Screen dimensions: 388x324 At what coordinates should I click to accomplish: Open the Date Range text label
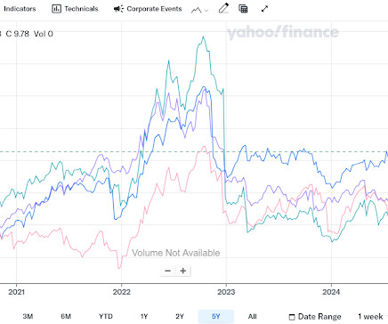(319, 317)
